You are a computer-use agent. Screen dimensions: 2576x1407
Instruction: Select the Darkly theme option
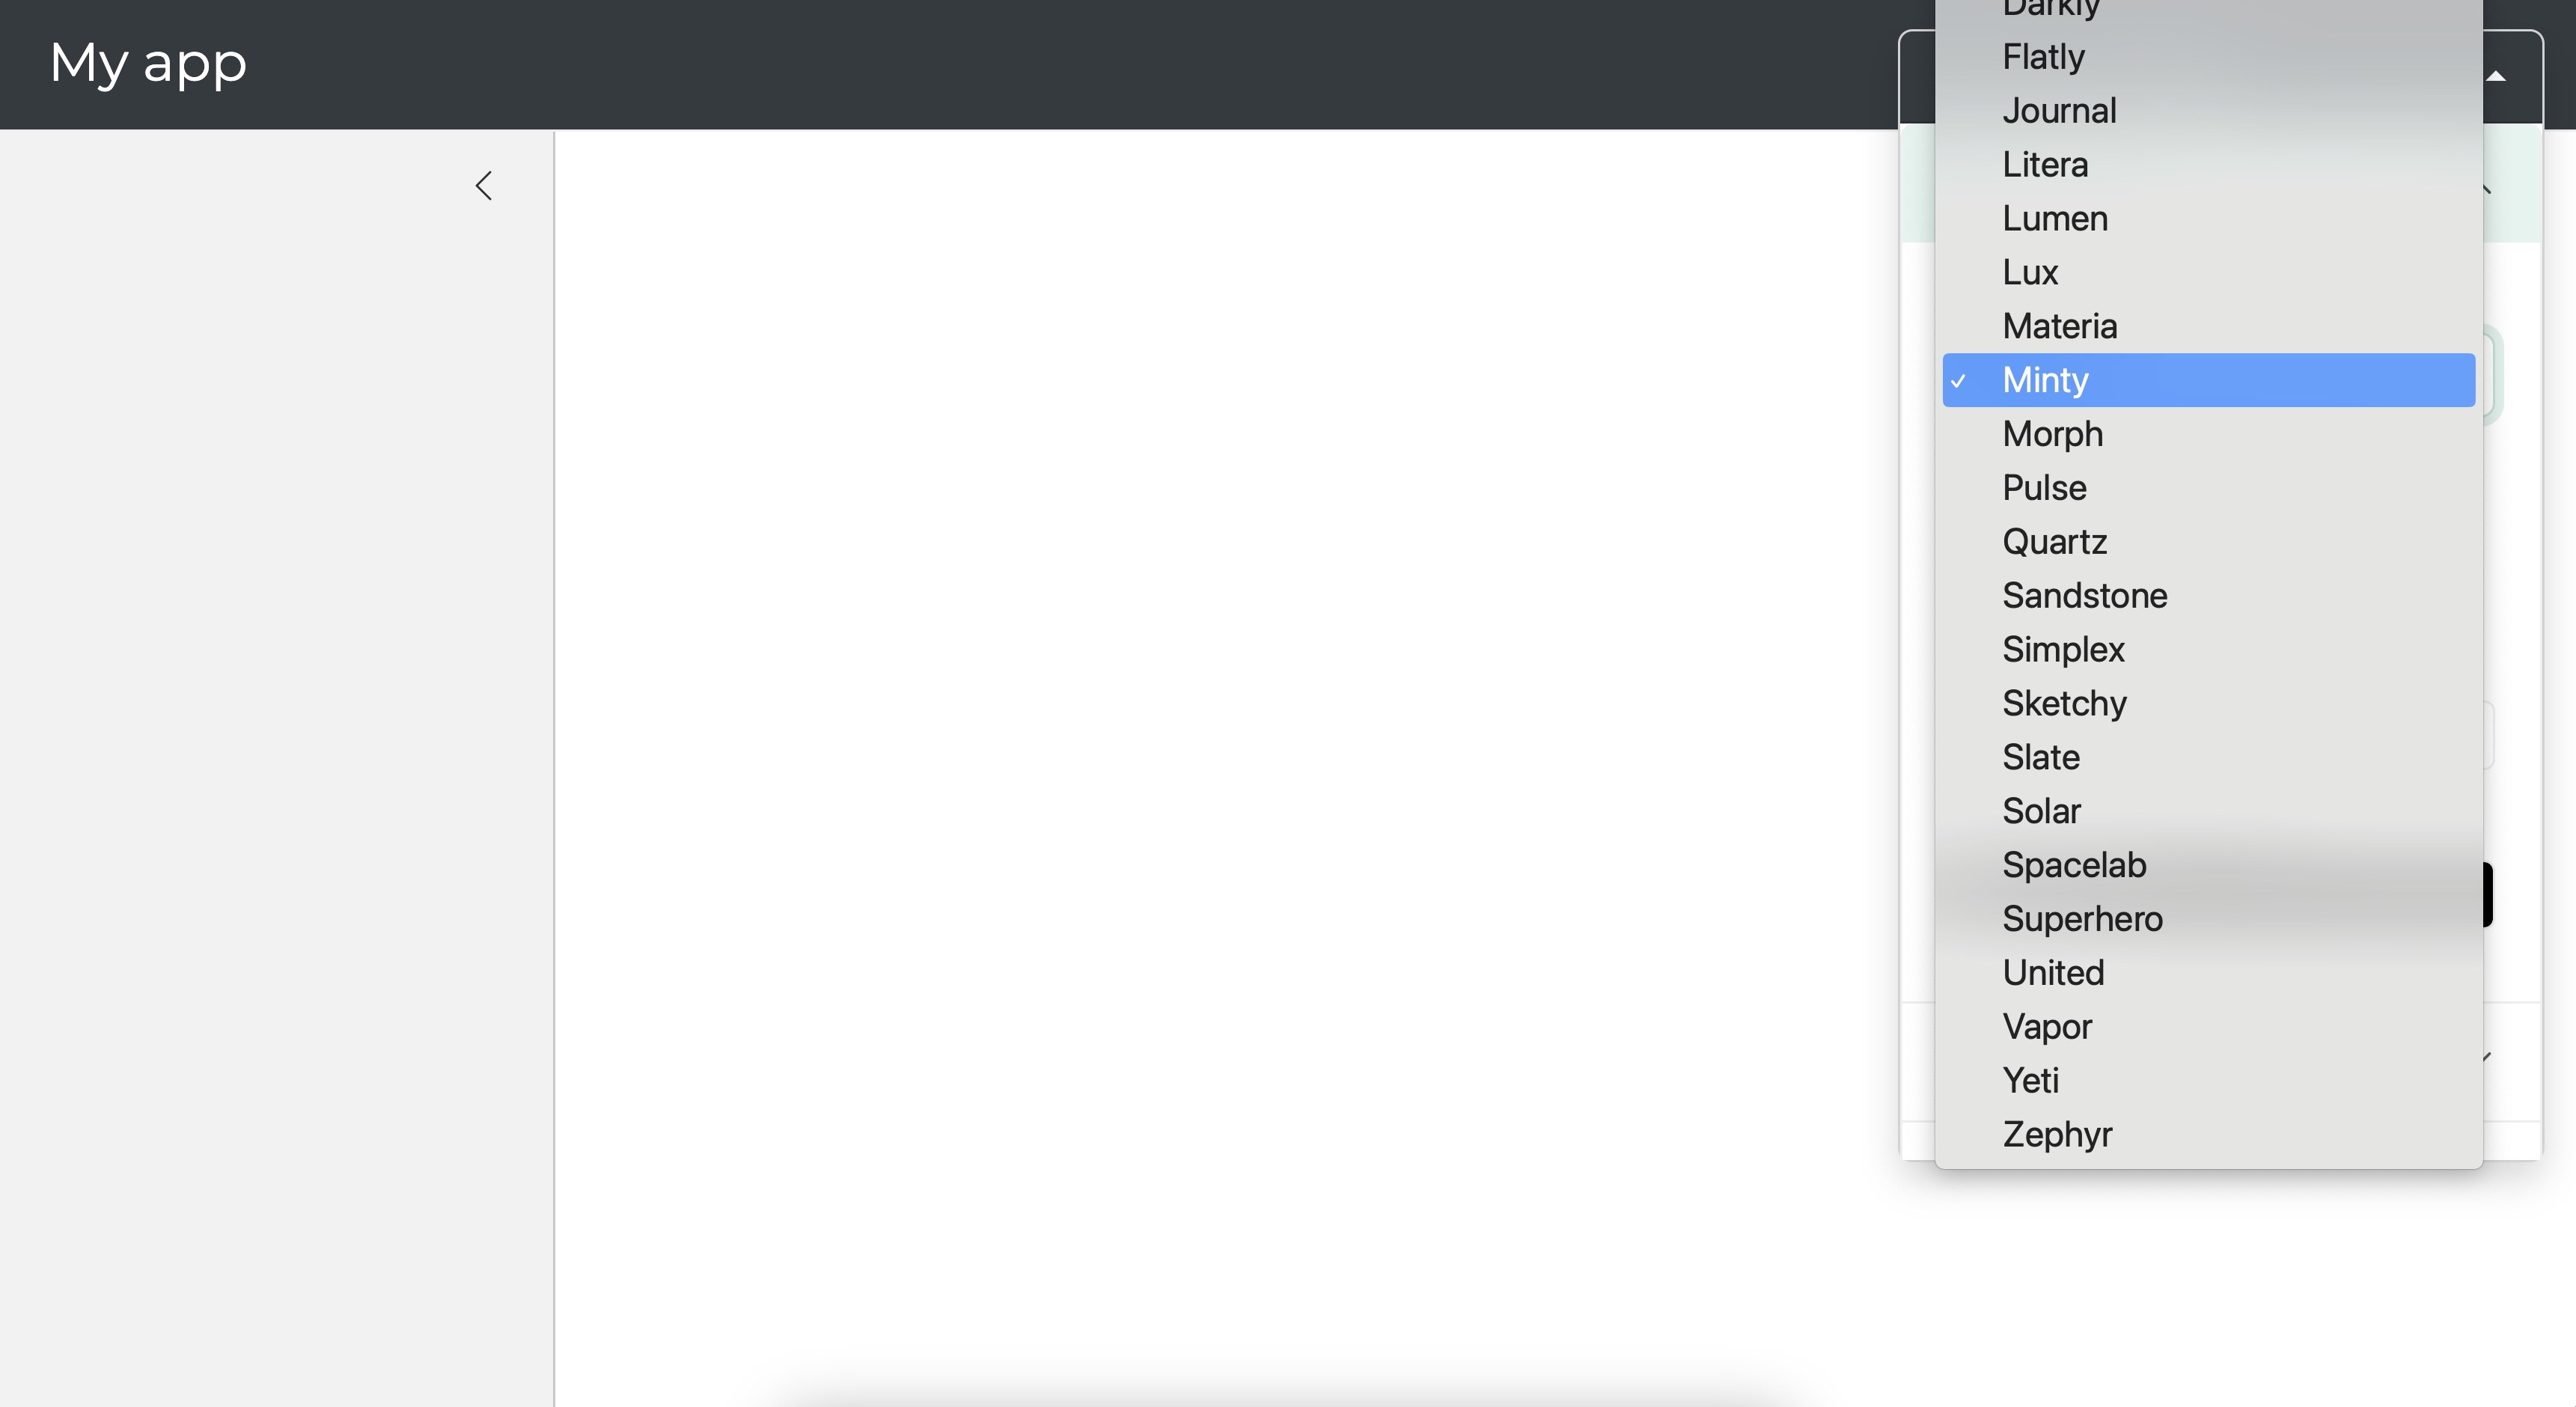(2208, 10)
